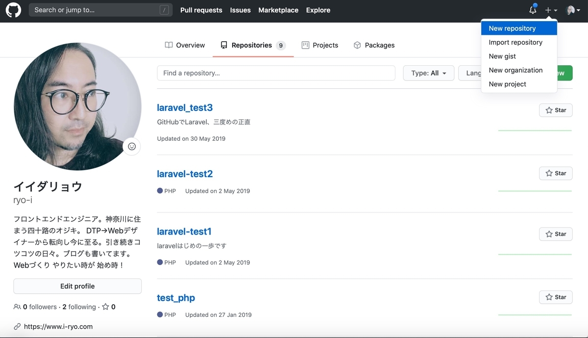This screenshot has width=588, height=338.
Task: Click the test_php activity graph line
Action: tap(535, 315)
